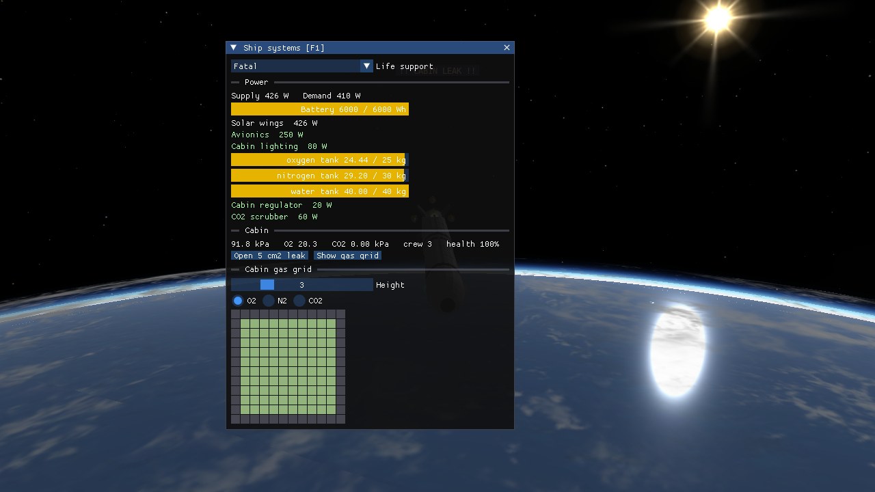Click the crew 3 readout
The height and width of the screenshot is (492, 875).
point(418,244)
